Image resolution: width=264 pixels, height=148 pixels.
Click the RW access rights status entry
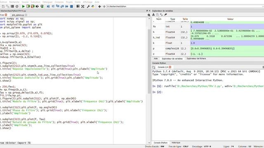click(162, 146)
